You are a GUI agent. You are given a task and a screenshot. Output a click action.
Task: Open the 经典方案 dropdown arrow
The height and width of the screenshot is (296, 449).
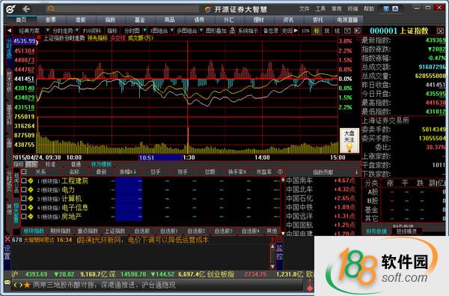coord(48,30)
